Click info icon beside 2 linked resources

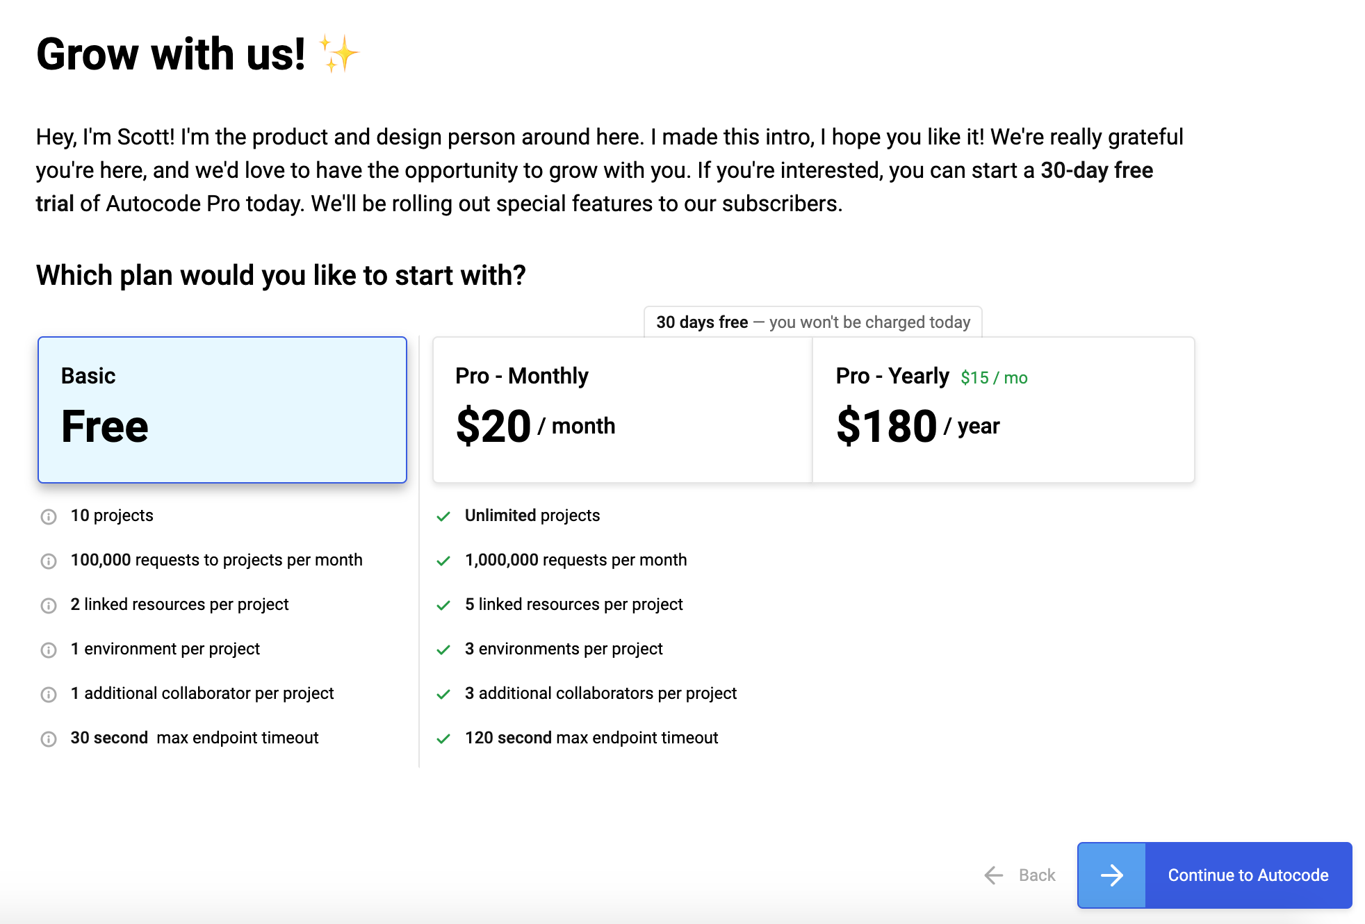tap(49, 606)
